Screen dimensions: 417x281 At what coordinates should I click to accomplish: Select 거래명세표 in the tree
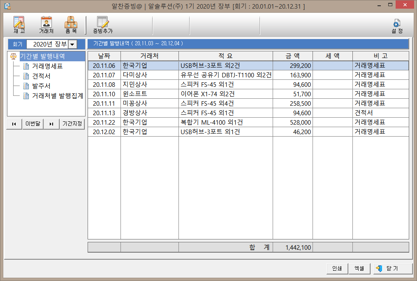pyautogui.click(x=47, y=66)
